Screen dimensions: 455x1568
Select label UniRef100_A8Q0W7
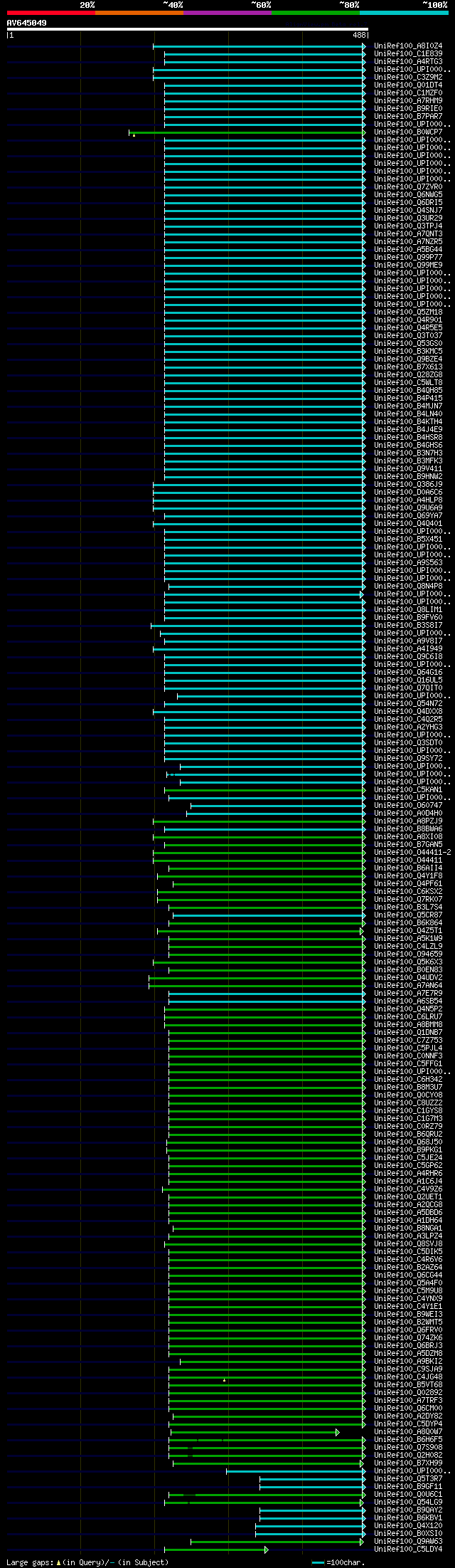(x=408, y=1431)
